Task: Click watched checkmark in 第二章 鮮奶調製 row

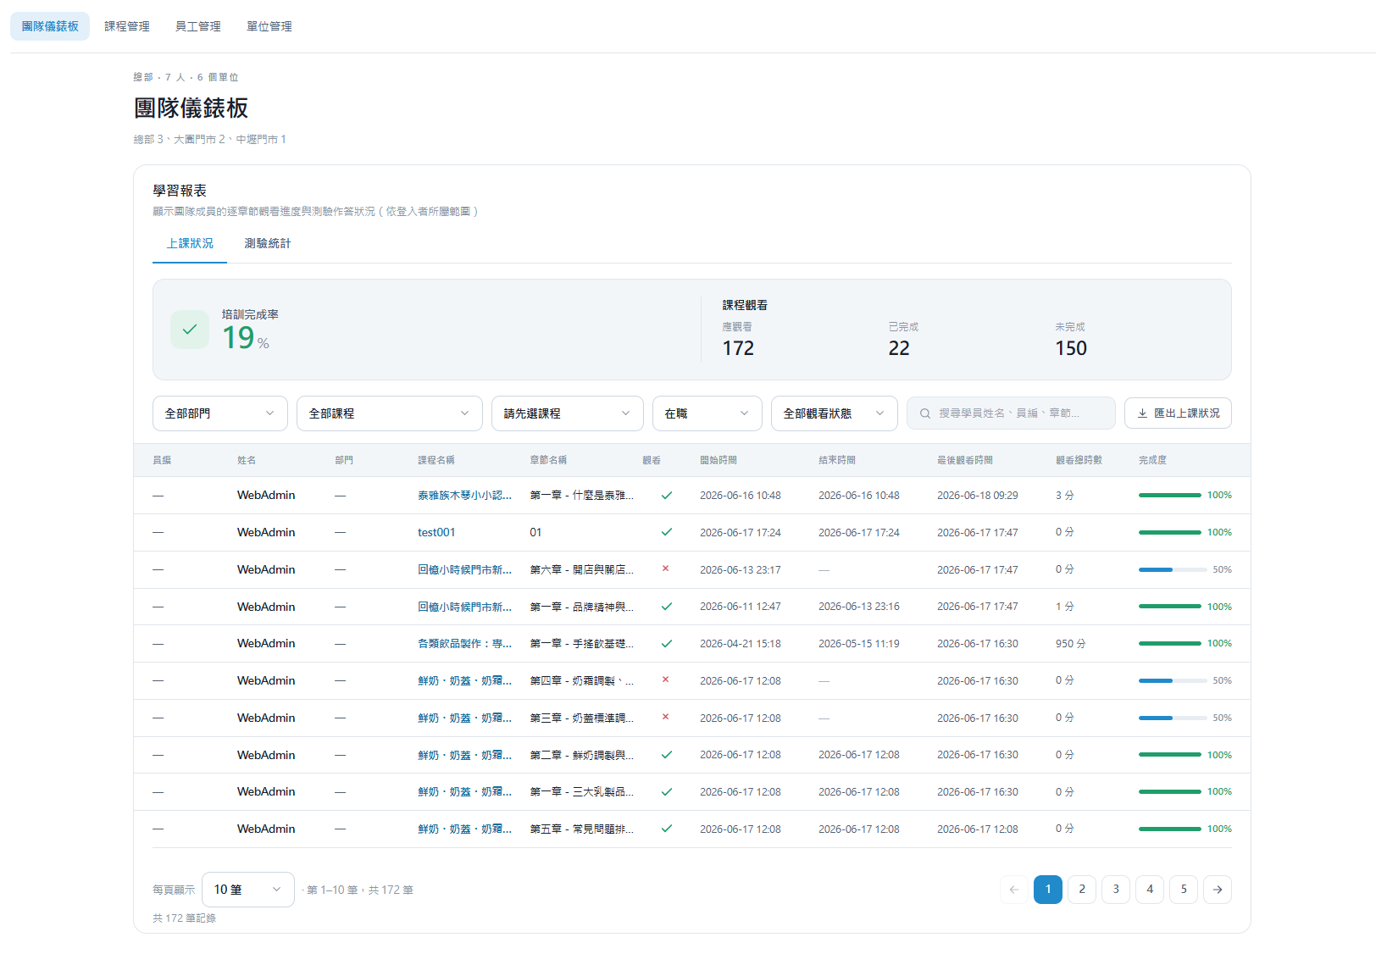Action: (667, 755)
